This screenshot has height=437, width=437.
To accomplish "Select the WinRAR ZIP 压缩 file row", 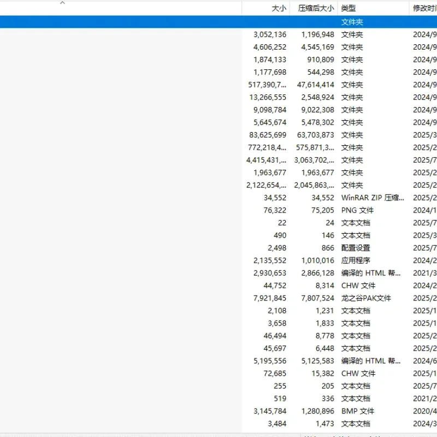I will [x=218, y=198].
